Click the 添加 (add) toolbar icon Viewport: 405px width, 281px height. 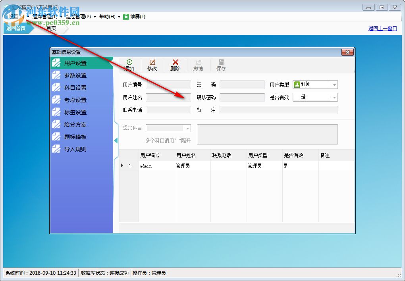[129, 62]
